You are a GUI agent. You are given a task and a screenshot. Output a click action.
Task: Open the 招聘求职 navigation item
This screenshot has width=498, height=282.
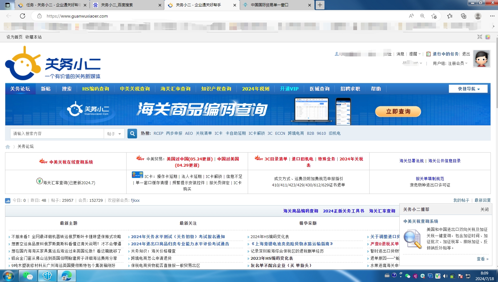pyautogui.click(x=350, y=89)
